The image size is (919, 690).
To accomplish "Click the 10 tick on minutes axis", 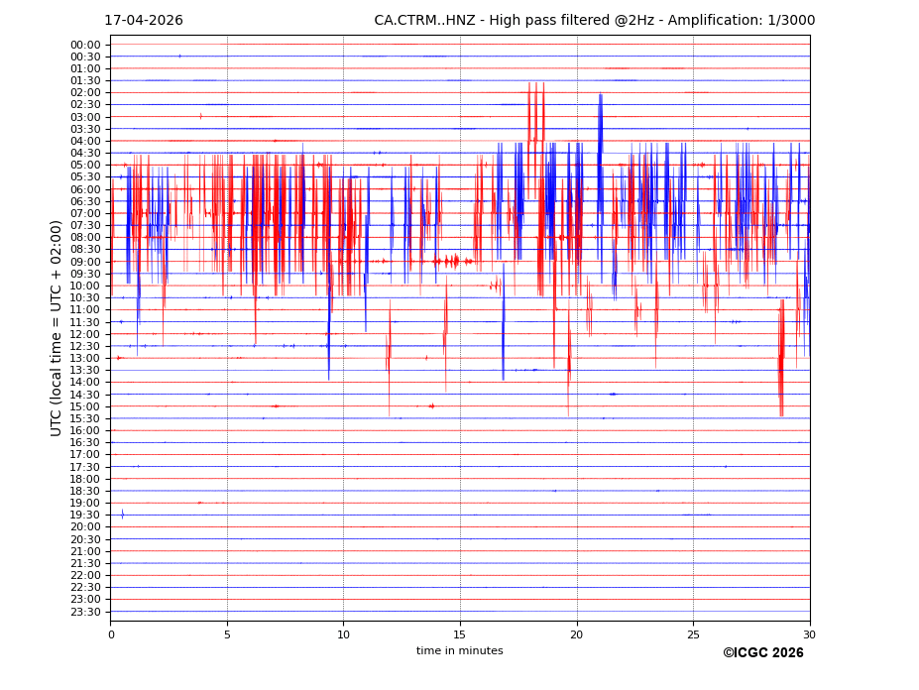I will click(343, 634).
